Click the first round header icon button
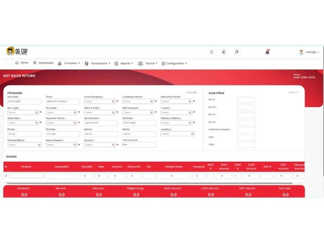324x243 pixels. (x=212, y=52)
